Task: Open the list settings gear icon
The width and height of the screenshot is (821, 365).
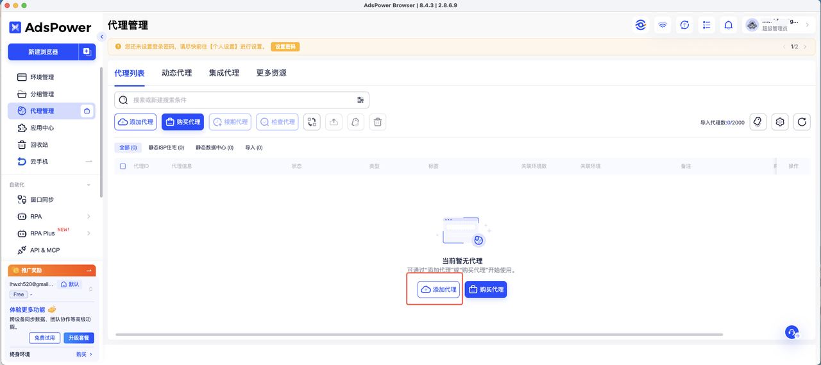Action: tap(780, 122)
